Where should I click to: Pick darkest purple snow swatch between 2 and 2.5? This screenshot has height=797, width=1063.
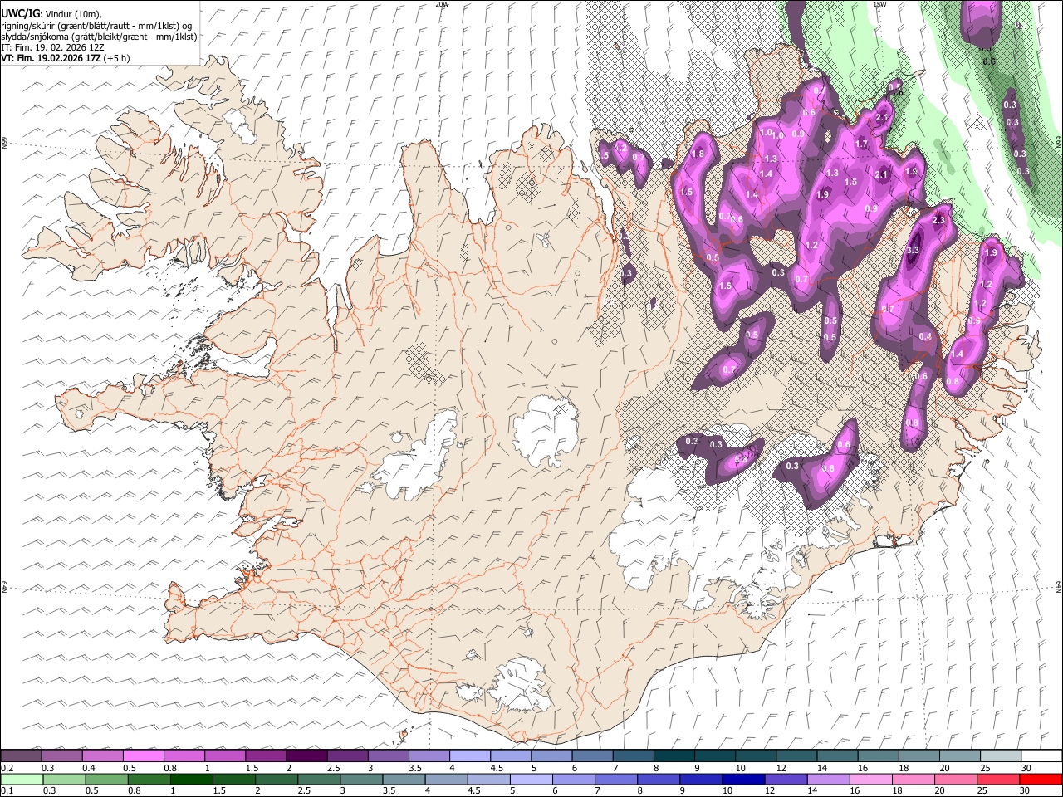point(306,755)
